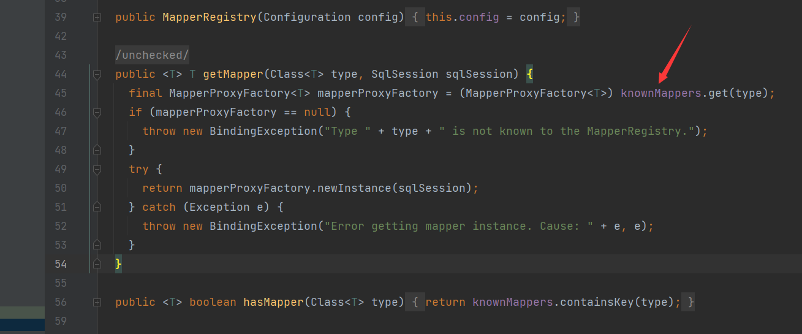This screenshot has height=334, width=802.
Task: Click line number 45 in the gutter
Action: point(61,93)
